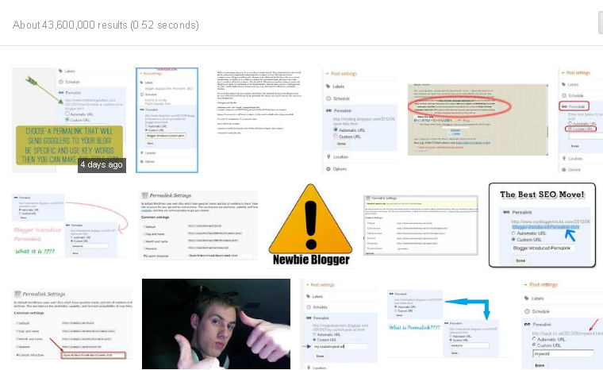View the image with red-circled Custom URL option
The height and width of the screenshot is (370, 603).
(580, 119)
